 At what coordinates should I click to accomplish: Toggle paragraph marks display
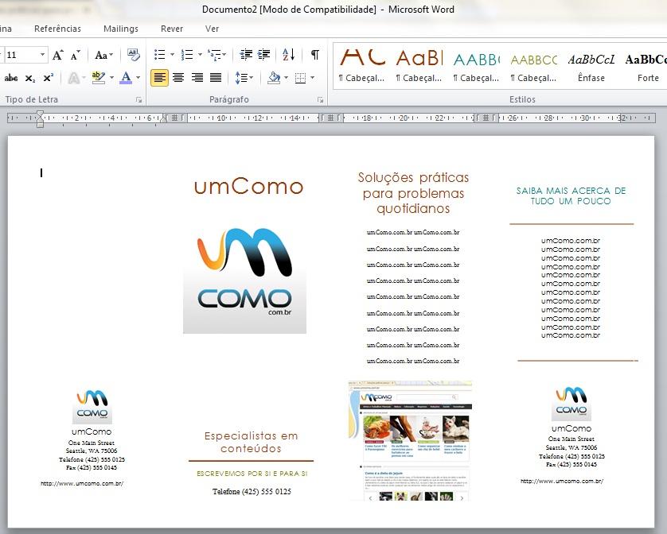pyautogui.click(x=314, y=55)
